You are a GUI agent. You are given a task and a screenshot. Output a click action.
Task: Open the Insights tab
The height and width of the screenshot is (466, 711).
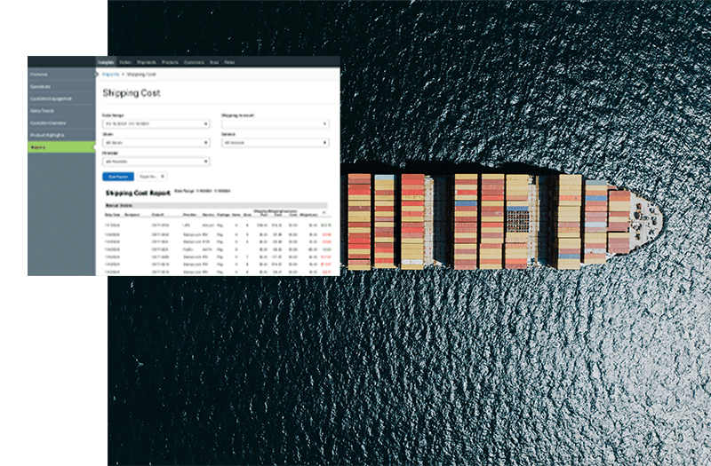coord(107,62)
